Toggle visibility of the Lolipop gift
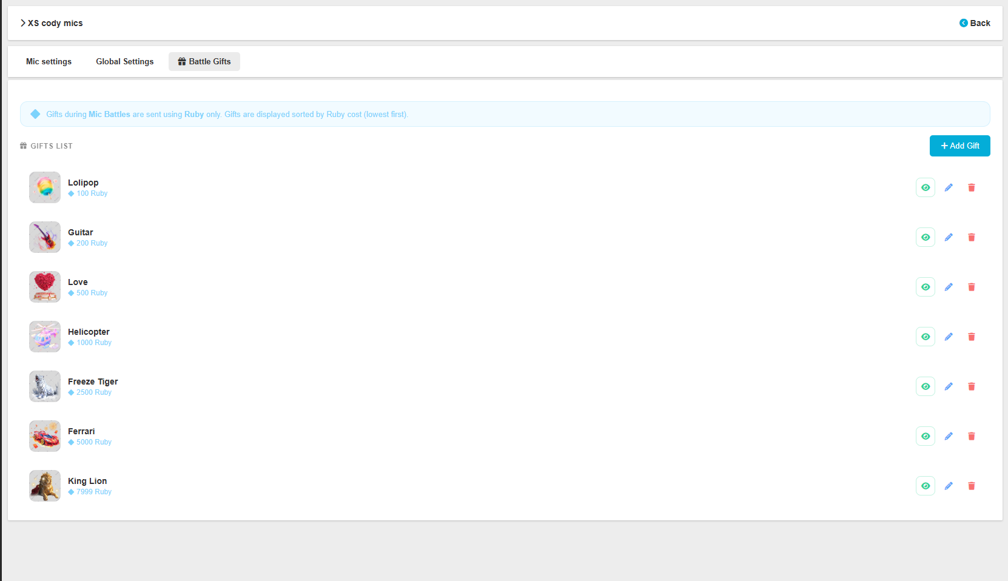The width and height of the screenshot is (1008, 581). coord(925,187)
